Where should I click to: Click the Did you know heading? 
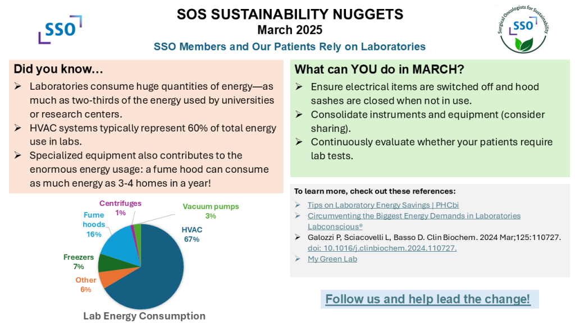coord(58,70)
